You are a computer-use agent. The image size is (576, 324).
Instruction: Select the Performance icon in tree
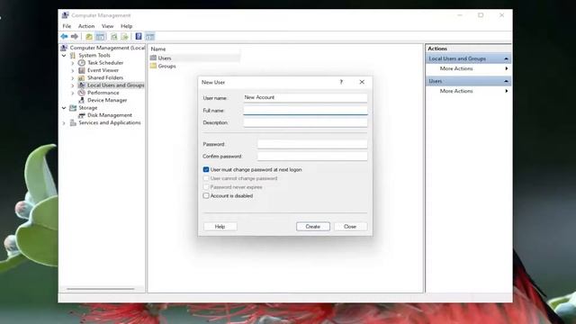[82, 93]
